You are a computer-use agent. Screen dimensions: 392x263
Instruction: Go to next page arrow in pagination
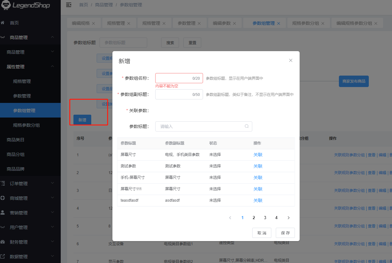tap(289, 218)
